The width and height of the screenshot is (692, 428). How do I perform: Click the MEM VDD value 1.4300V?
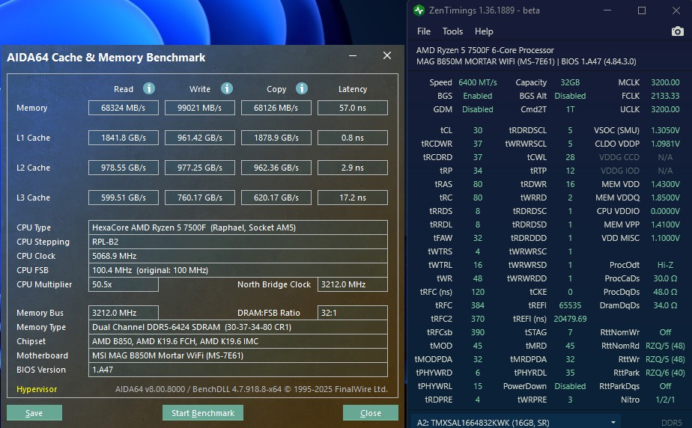[665, 184]
